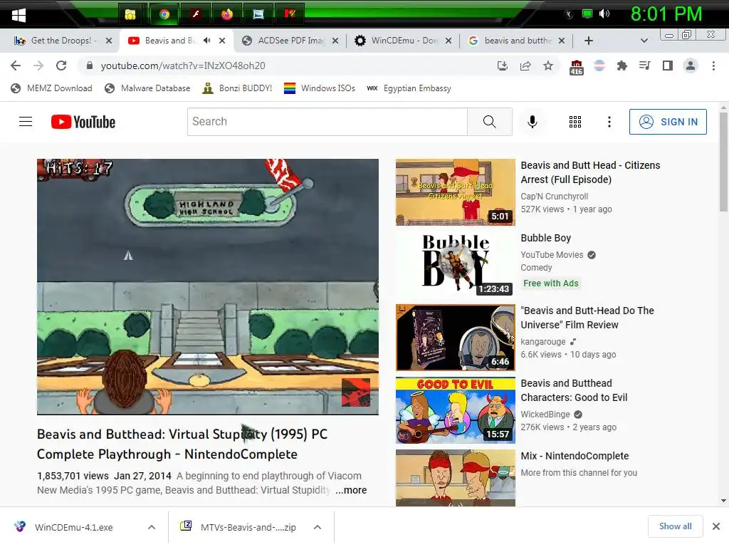Click Show all downloads
The height and width of the screenshot is (547, 729).
point(675,526)
